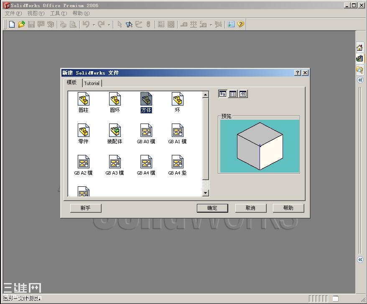
Task: Select the 装配体 assembly template
Action: pos(115,134)
